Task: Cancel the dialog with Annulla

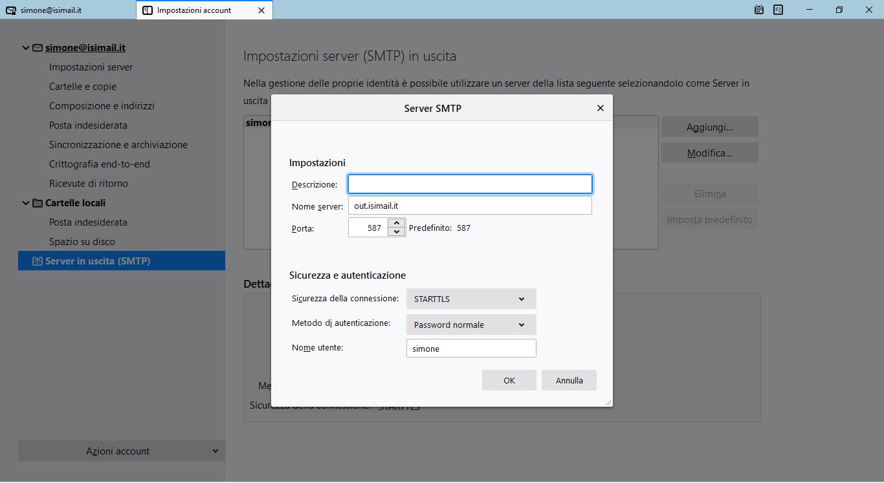Action: coord(569,380)
